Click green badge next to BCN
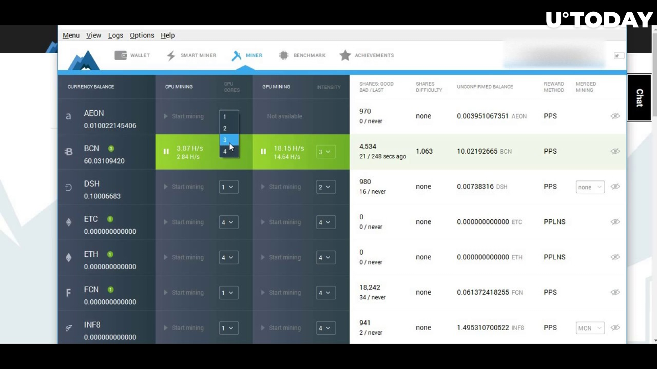Viewport: 657px width, 369px height. tap(111, 148)
